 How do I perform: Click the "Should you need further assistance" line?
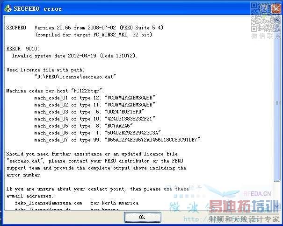(x=92, y=154)
